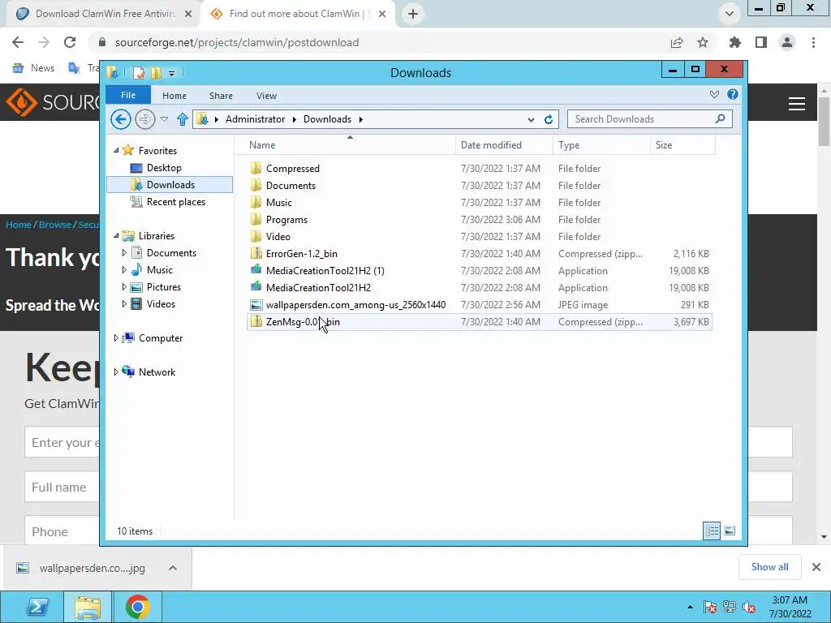Switch to Download ClamWin Free Antivirus tab

(x=103, y=14)
